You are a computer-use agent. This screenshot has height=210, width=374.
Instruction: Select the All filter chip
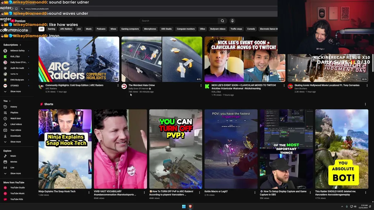point(41,29)
